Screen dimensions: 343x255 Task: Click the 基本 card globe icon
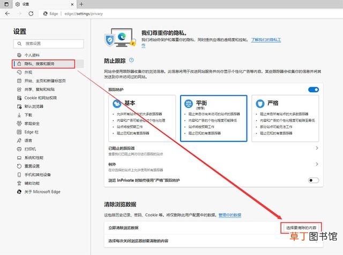click(x=117, y=104)
